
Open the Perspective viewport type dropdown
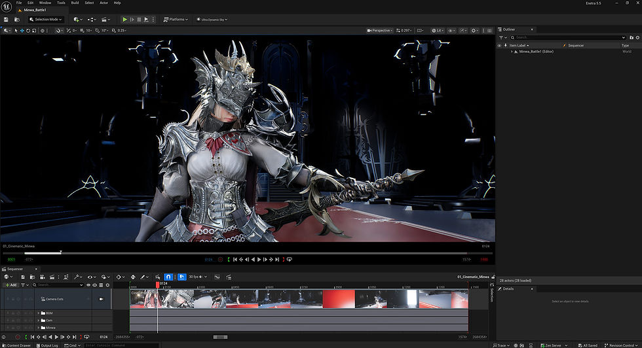pos(379,30)
